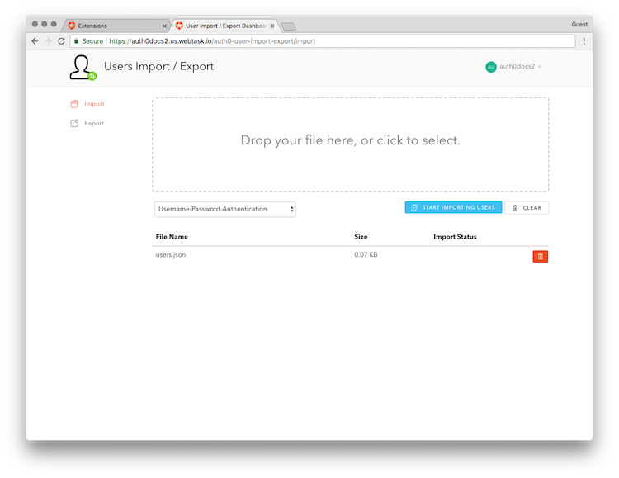This screenshot has height=478, width=619.
Task: Open the Export section in sidebar
Action: click(x=87, y=123)
